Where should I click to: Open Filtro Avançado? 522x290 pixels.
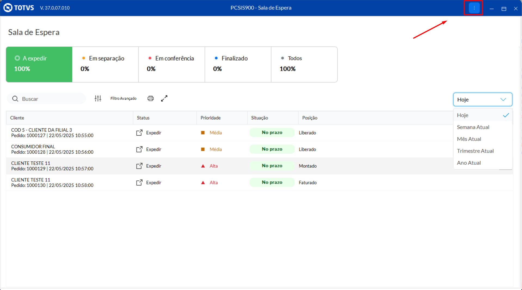click(123, 98)
